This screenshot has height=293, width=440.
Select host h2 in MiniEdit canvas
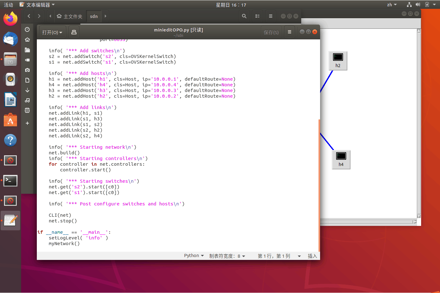338,60
